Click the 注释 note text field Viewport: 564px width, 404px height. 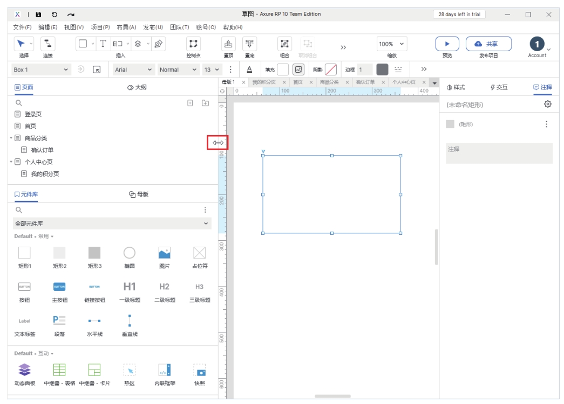tap(499, 153)
